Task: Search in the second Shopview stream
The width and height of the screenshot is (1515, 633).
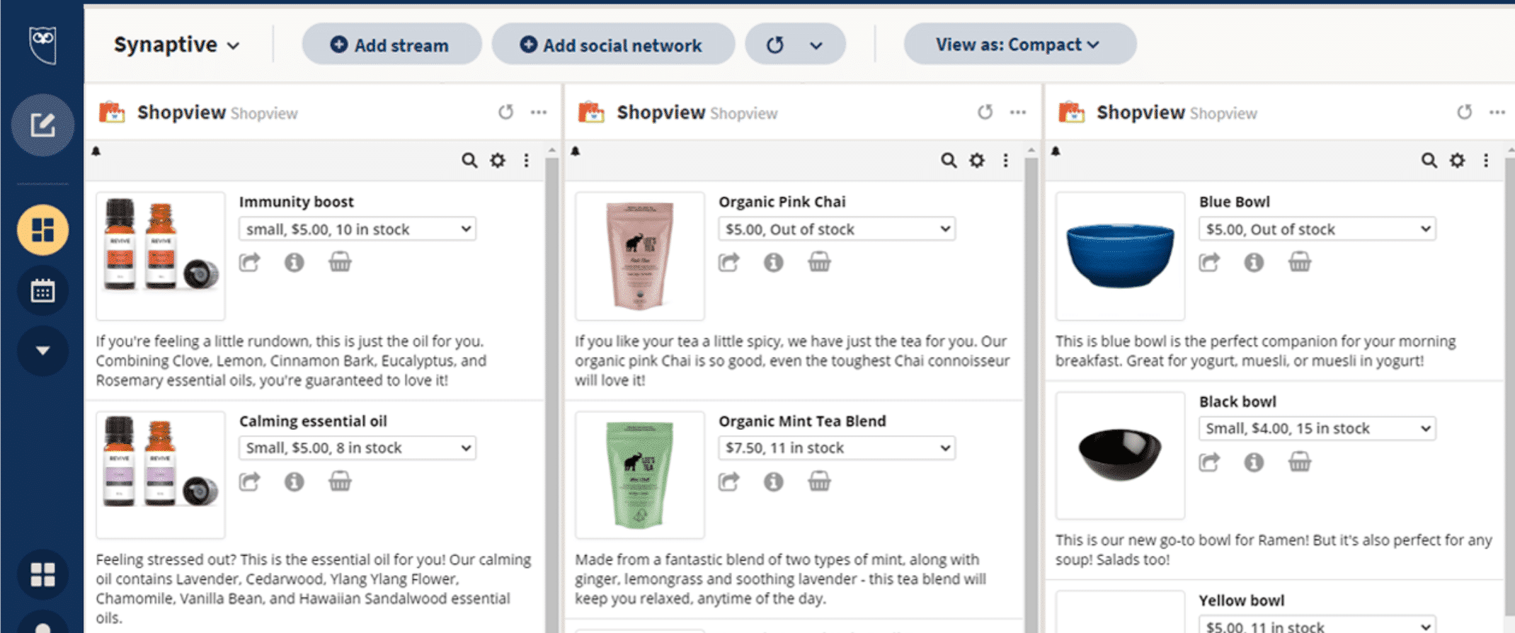Action: click(x=948, y=161)
